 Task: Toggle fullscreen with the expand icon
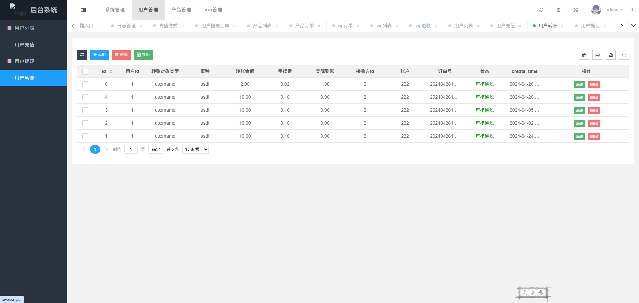pos(575,10)
